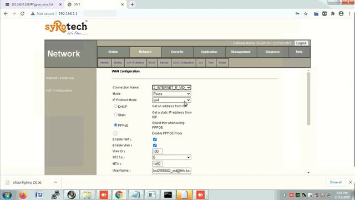Open Route sub-tab
Viewport: 355px width, 200px height.
click(x=222, y=63)
